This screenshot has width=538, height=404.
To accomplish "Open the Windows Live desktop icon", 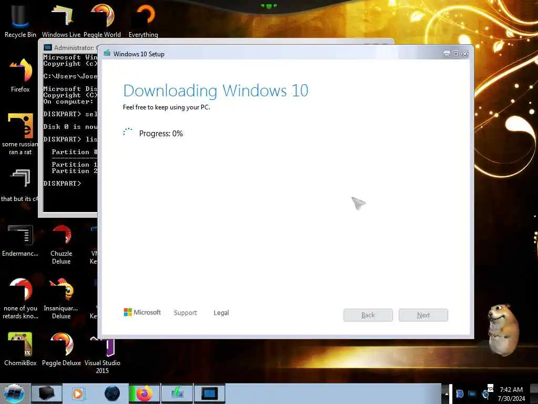I will 61,19.
